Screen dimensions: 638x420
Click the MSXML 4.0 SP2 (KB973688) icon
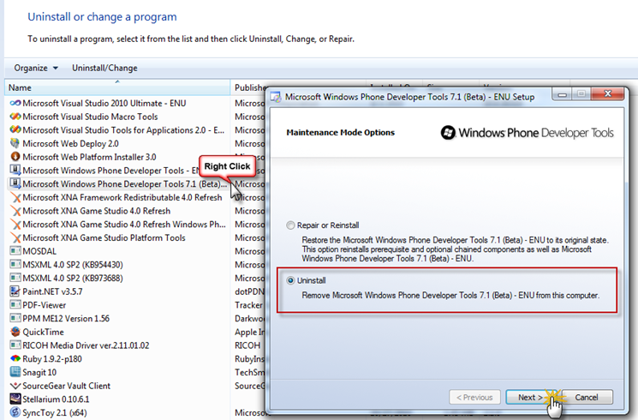15,278
